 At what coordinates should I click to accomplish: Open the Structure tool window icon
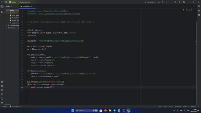coord(2,12)
